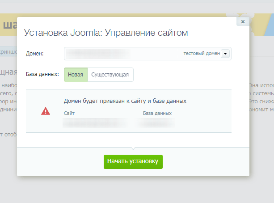Click the 'тестовый домен' label
This screenshot has width=274, height=203.
tap(202, 54)
